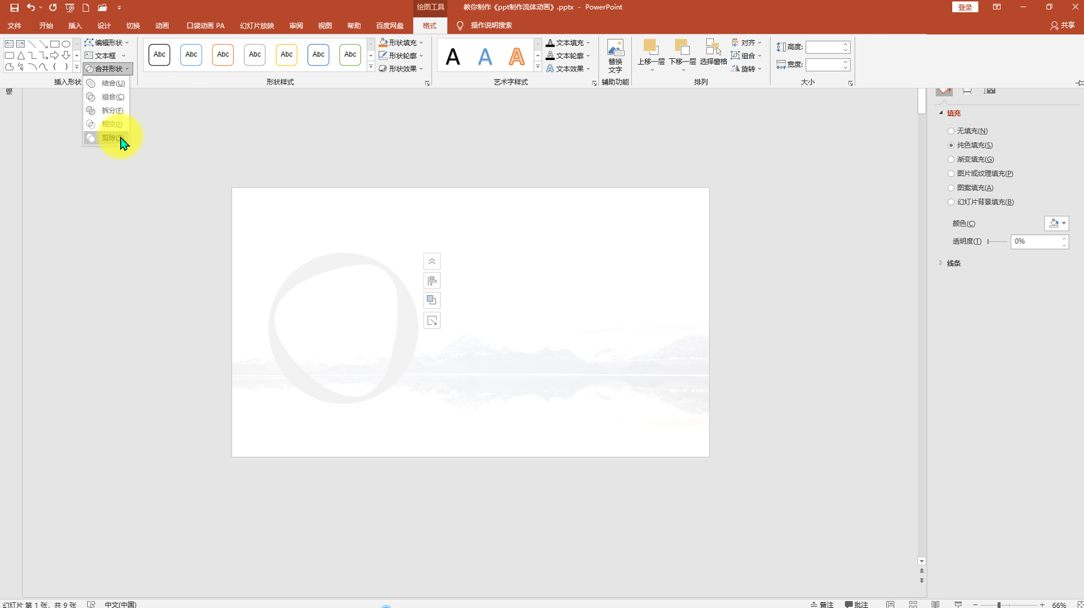The image size is (1084, 608).
Task: Open the Effects tab icon in format pane
Action: 967,91
